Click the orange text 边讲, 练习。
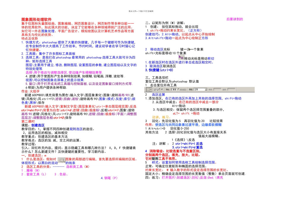This screenshot has width=282, height=199. point(161,117)
